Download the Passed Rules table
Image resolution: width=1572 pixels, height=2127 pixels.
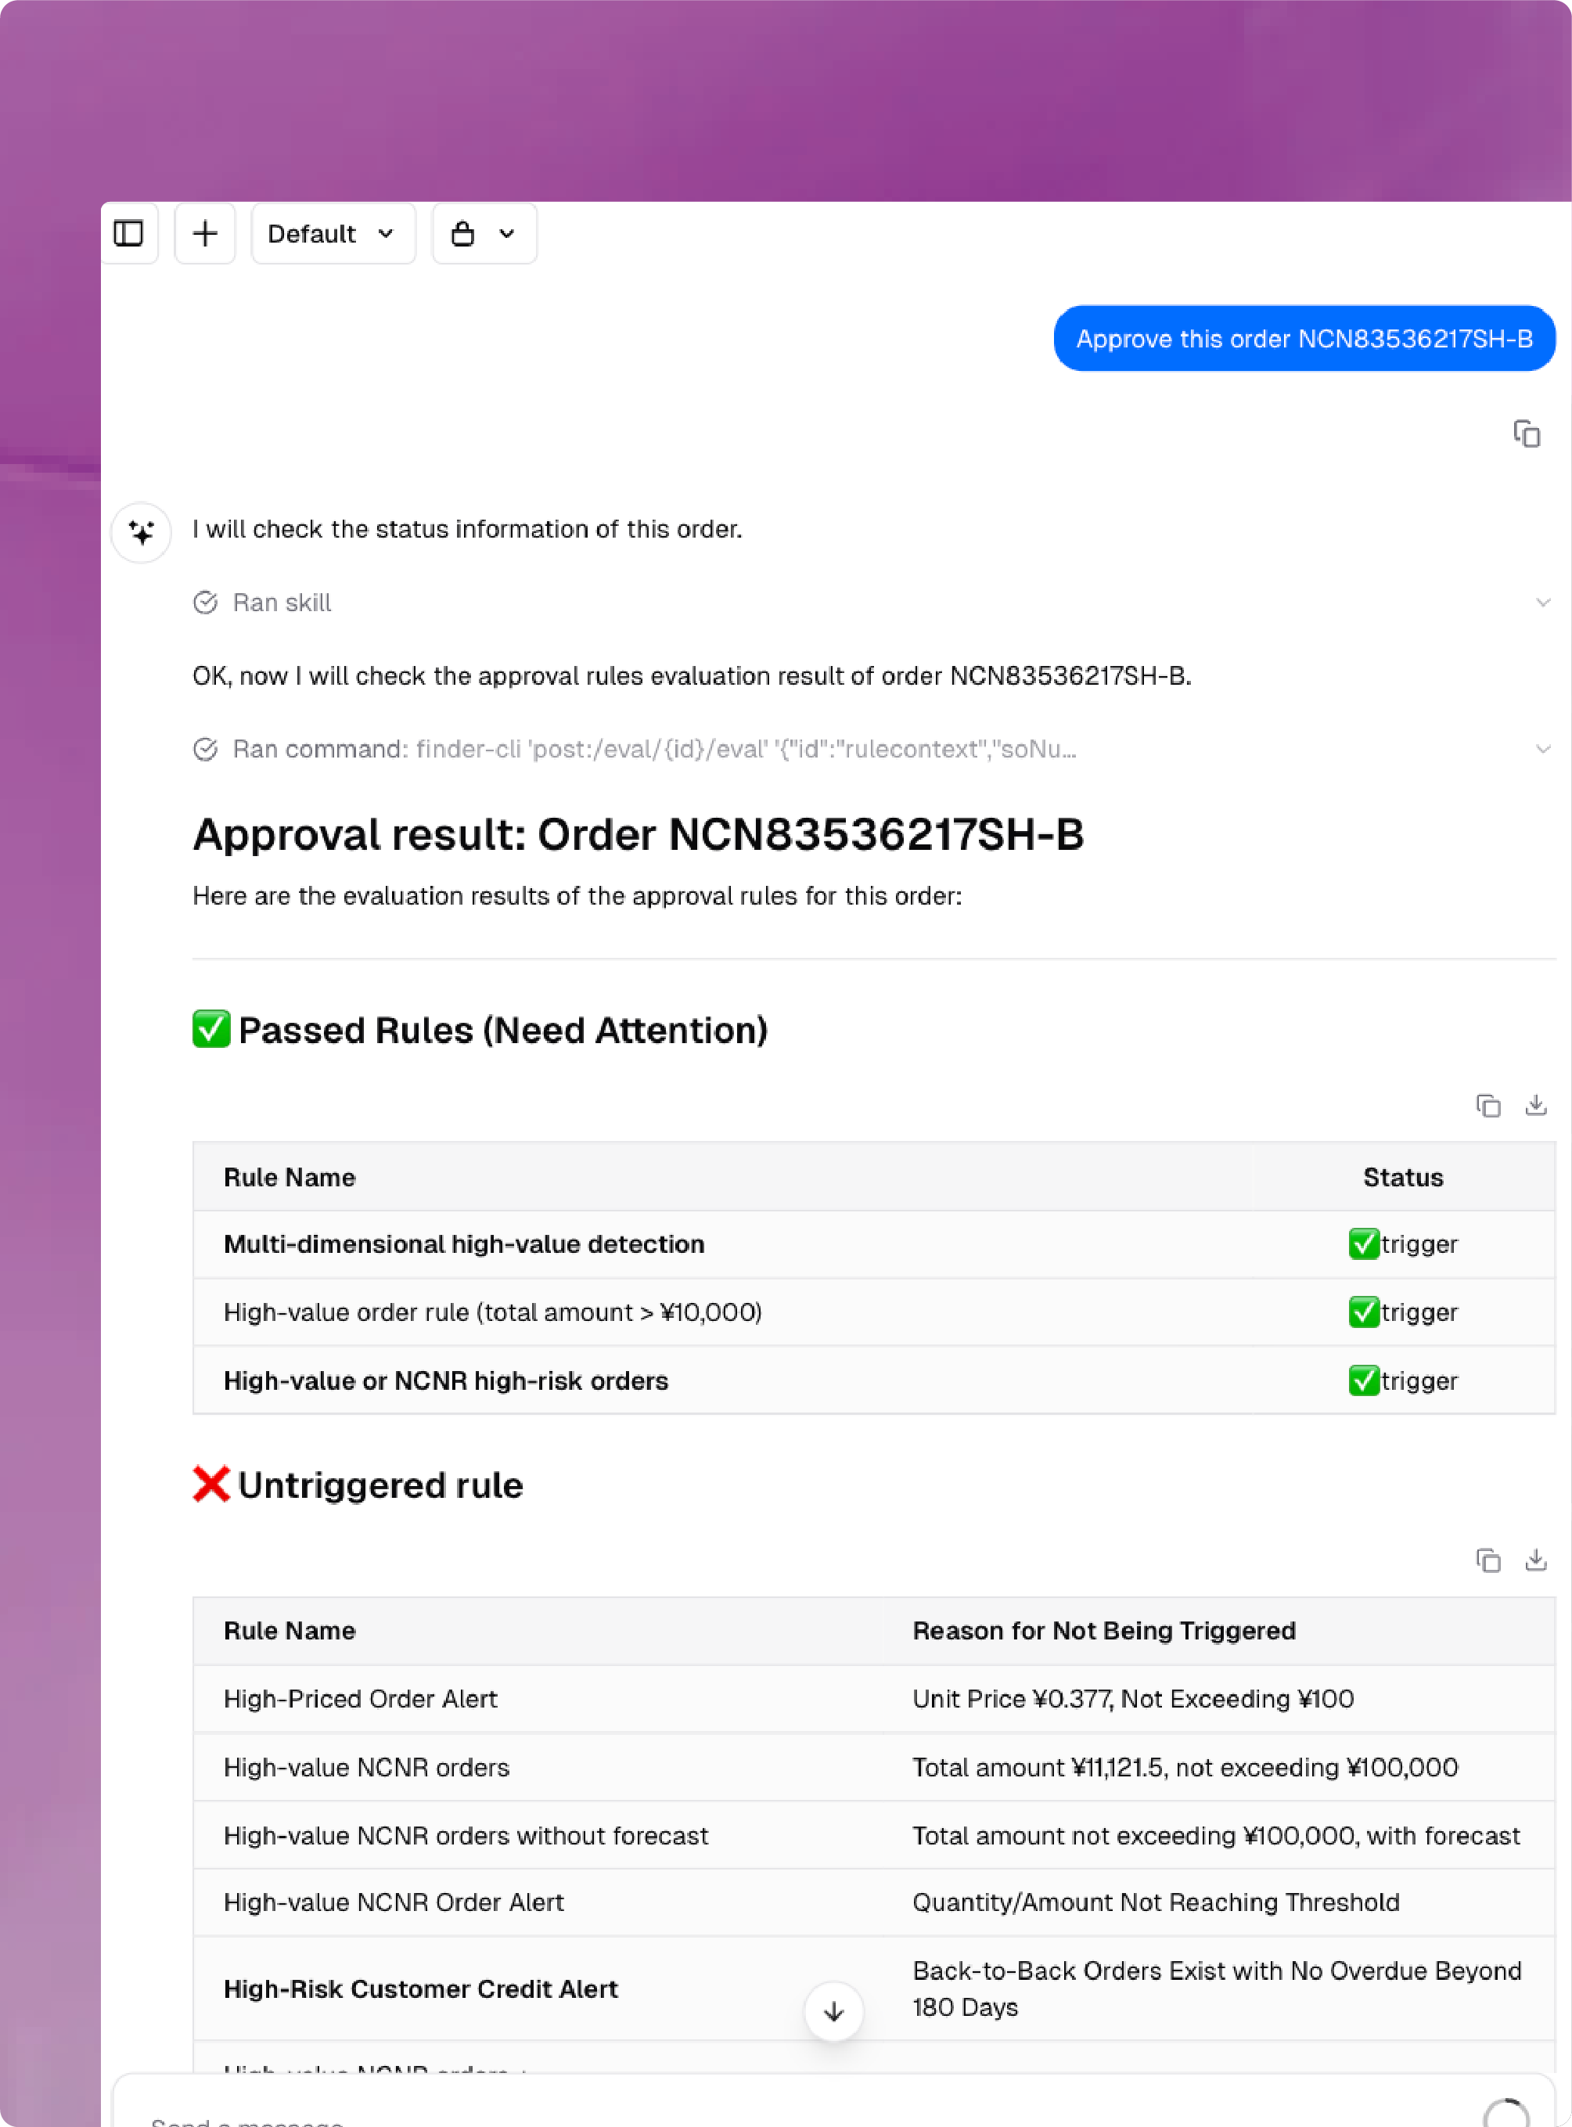(x=1536, y=1105)
